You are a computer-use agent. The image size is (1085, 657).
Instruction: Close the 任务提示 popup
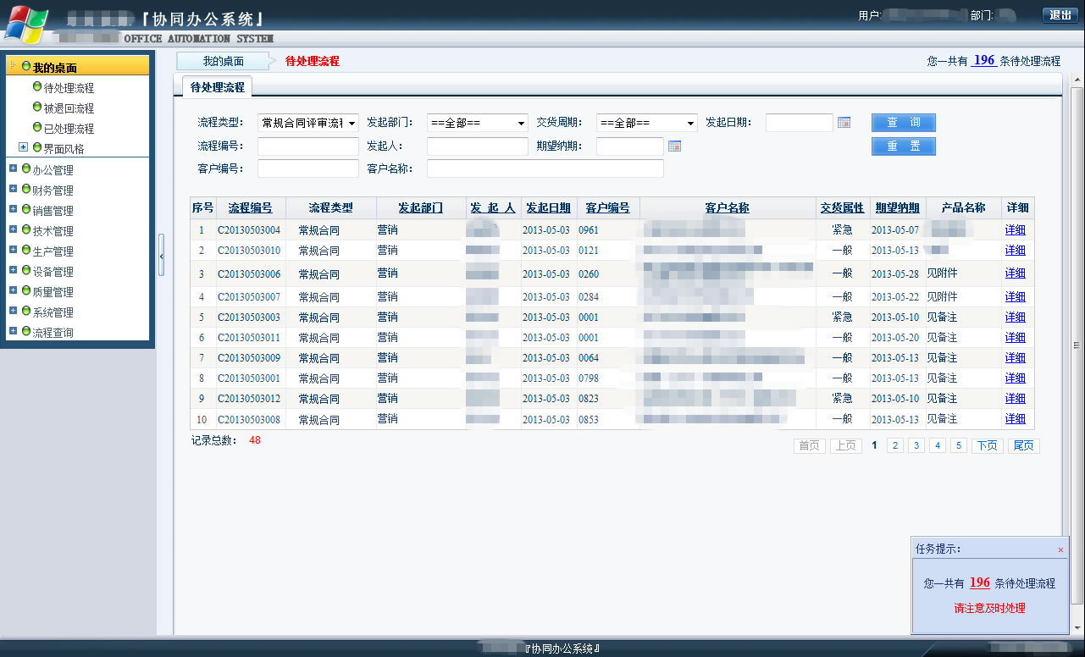(1060, 549)
